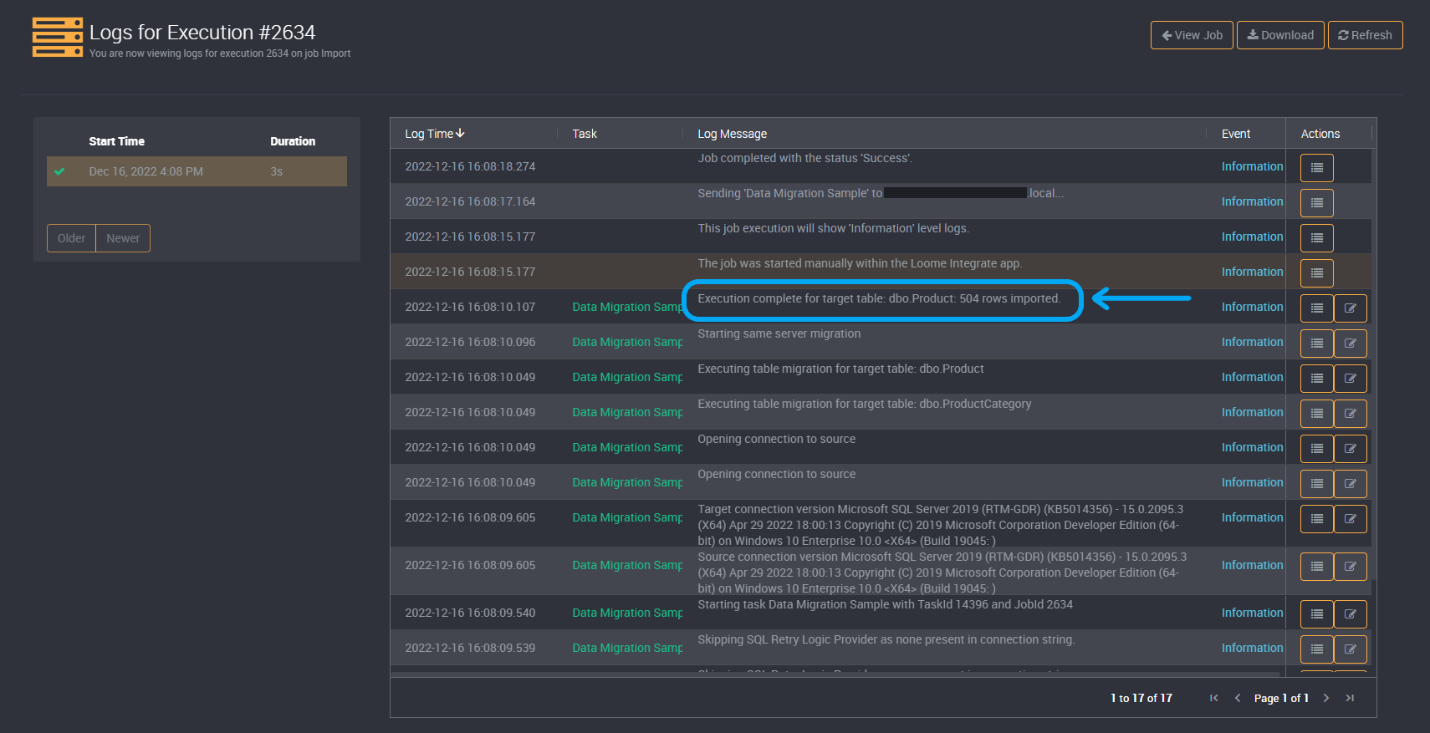1430x733 pixels.
Task: Click the Log Message column header
Action: pos(733,134)
